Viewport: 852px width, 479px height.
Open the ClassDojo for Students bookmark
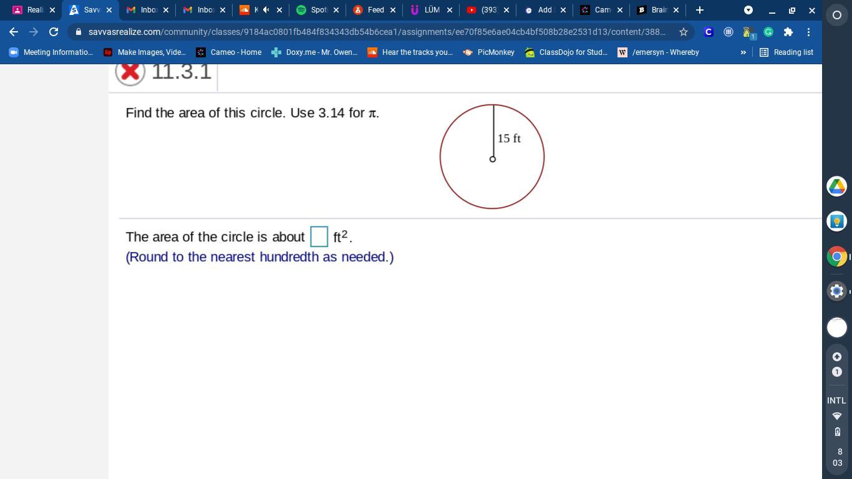(x=566, y=52)
